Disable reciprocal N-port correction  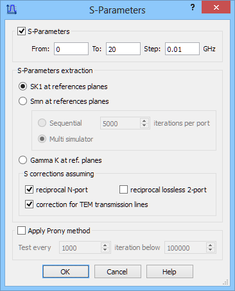click(29, 190)
